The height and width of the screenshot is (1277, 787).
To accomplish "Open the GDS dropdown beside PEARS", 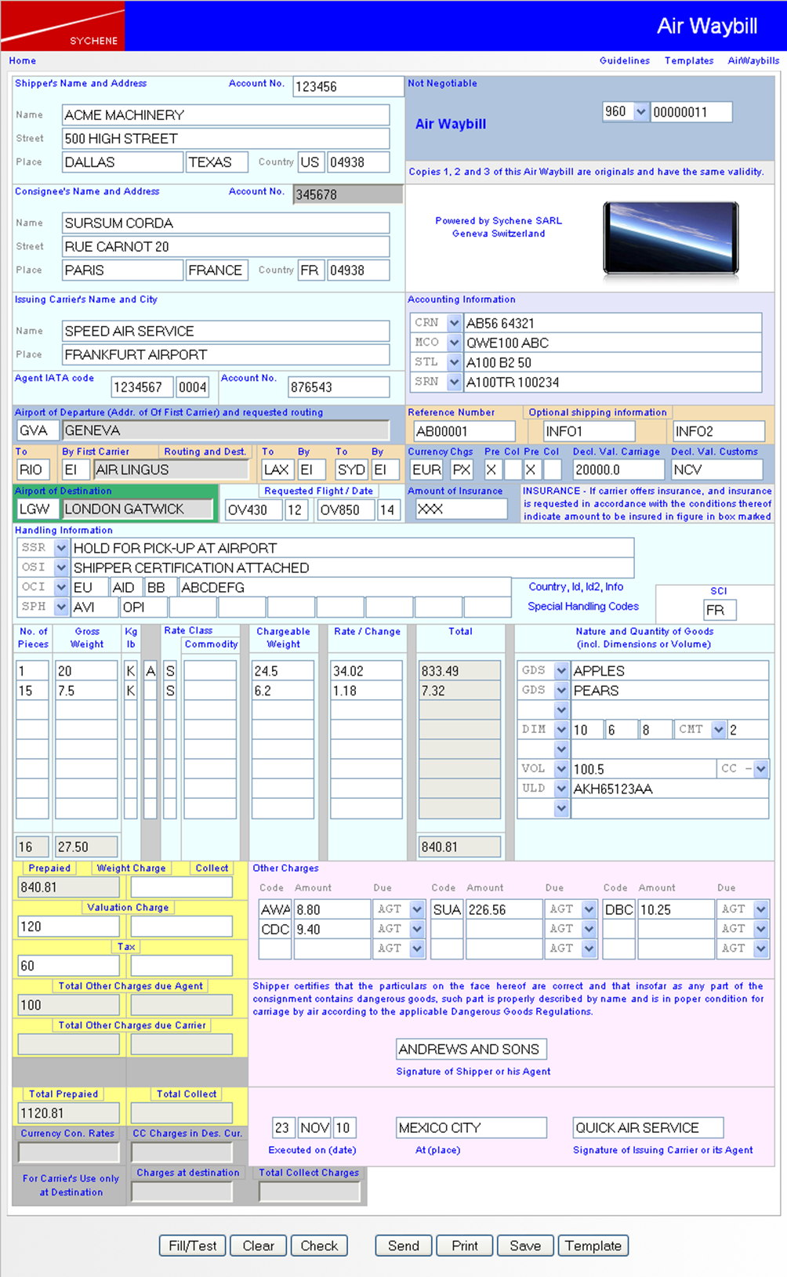I will [x=561, y=690].
